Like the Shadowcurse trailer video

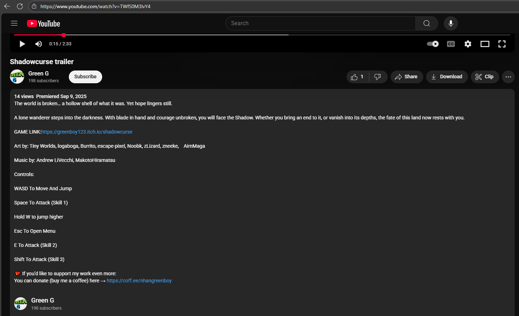[x=357, y=77]
